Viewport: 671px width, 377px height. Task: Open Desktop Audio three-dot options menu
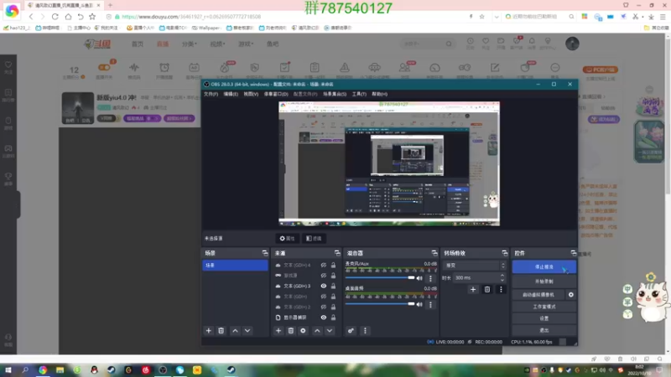click(430, 304)
